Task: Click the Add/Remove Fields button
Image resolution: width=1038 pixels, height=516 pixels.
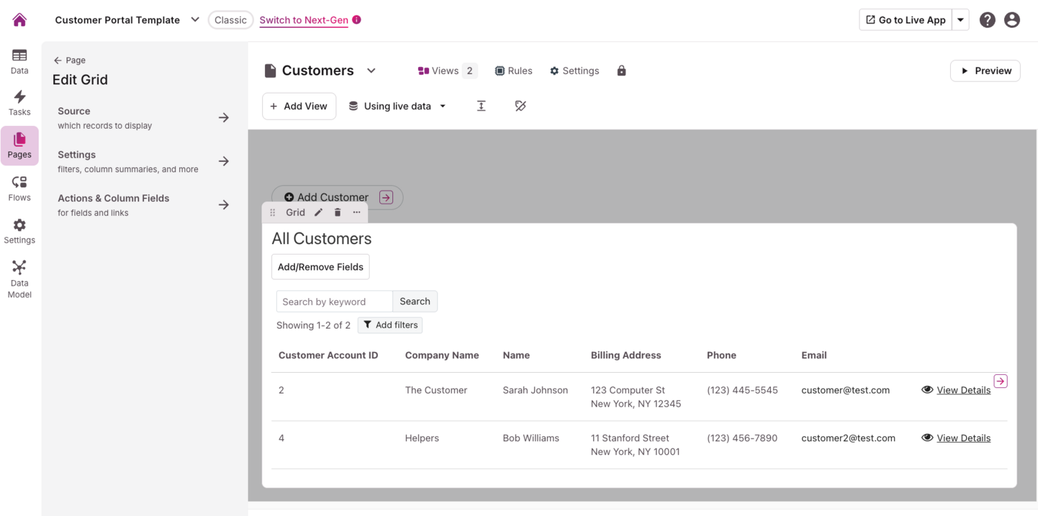Action: pyautogui.click(x=320, y=267)
